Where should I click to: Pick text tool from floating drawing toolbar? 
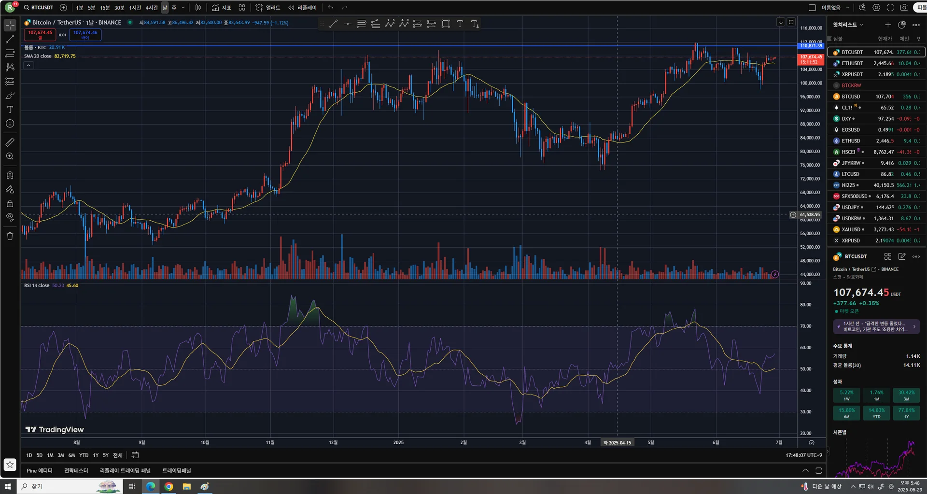click(460, 24)
